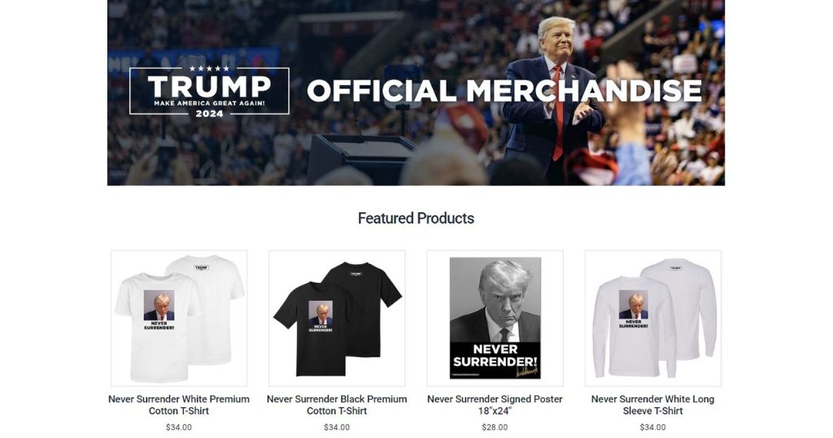Screen dimensions: 833x438
Task: Select the $28.00 price under signed poster
Action: (x=495, y=427)
